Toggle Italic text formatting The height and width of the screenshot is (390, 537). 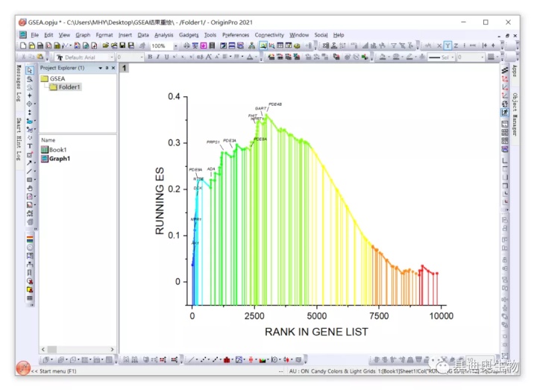click(158, 57)
